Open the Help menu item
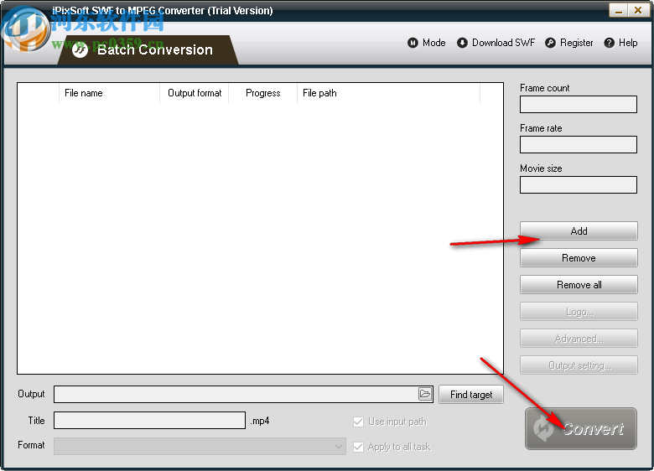Image resolution: width=654 pixels, height=471 pixels. [x=621, y=43]
